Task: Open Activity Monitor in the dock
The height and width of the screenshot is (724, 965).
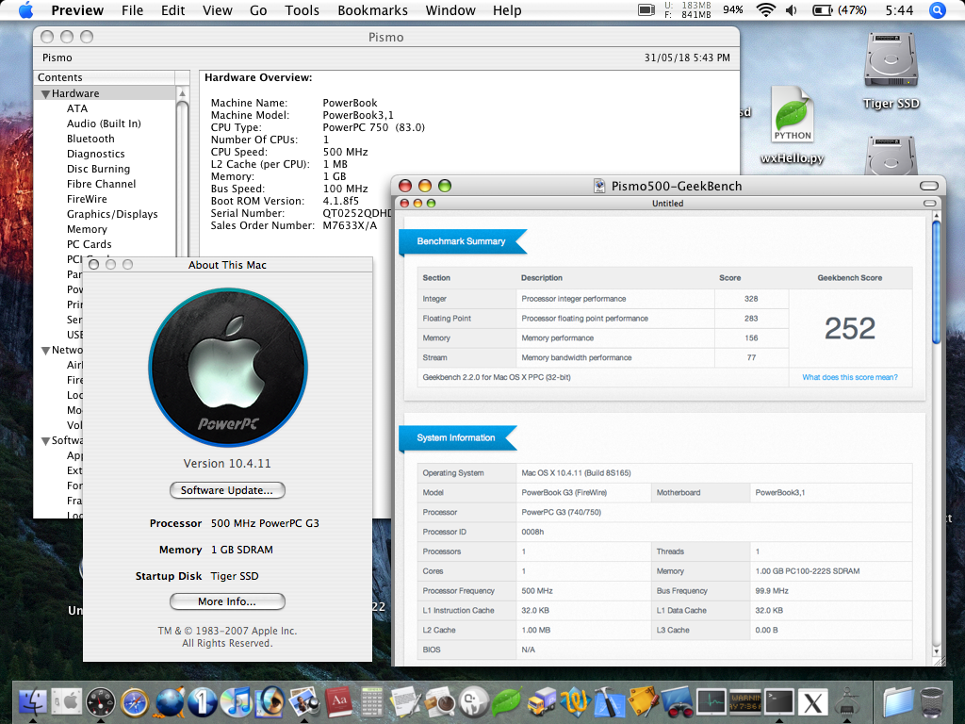Action: click(x=711, y=701)
